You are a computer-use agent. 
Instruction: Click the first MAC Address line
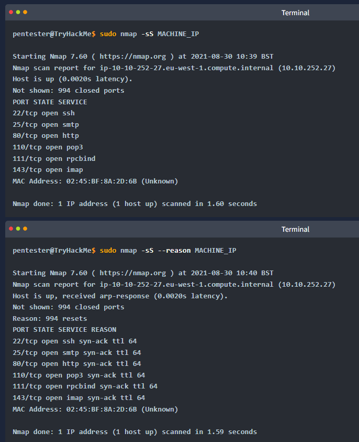pyautogui.click(x=95, y=181)
